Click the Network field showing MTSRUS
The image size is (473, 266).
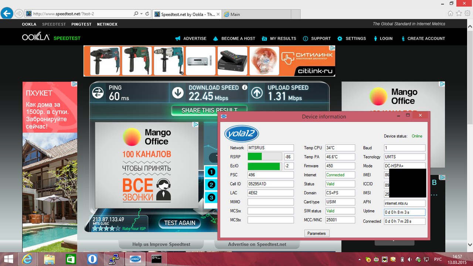click(270, 148)
